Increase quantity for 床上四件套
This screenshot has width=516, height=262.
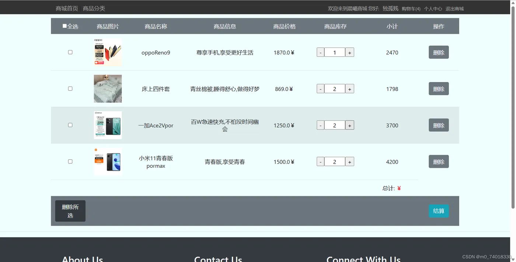[x=349, y=89]
